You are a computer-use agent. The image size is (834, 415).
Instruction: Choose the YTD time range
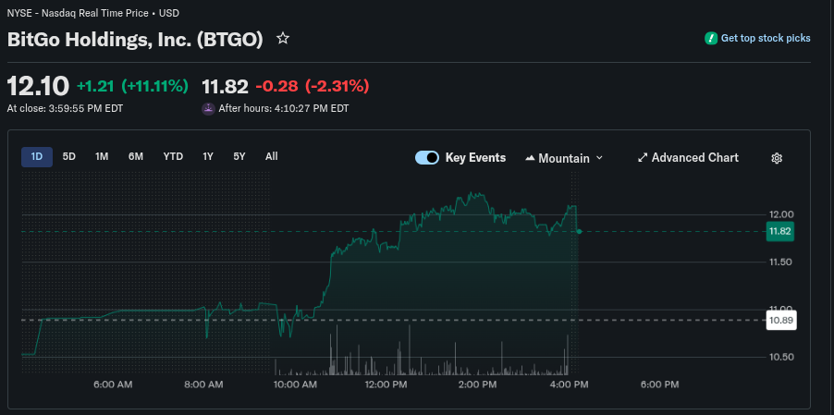coord(173,156)
